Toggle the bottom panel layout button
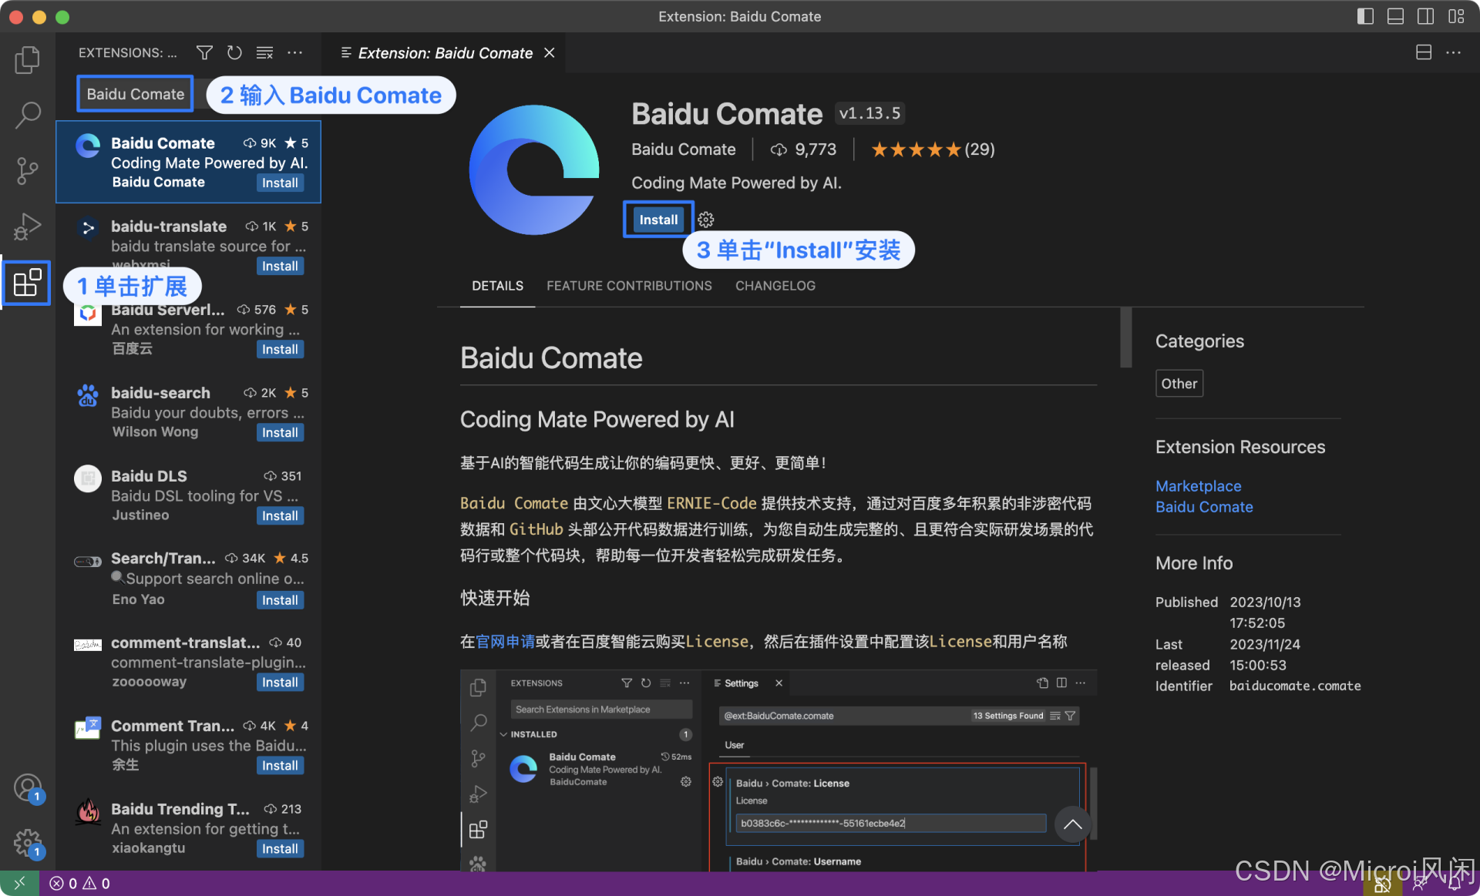Image resolution: width=1480 pixels, height=896 pixels. [1395, 16]
